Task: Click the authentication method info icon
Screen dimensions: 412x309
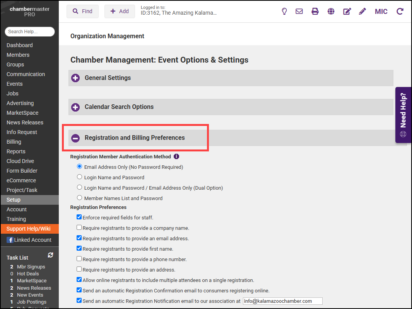Action: pyautogui.click(x=176, y=156)
